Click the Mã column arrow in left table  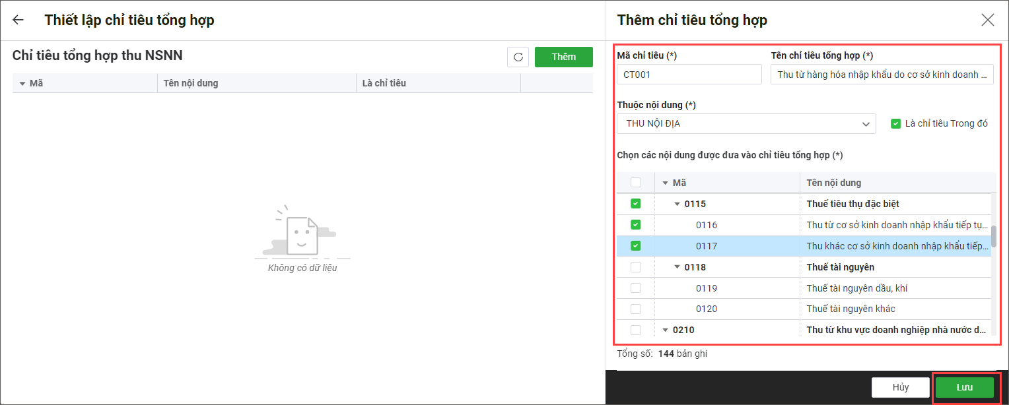coord(22,84)
